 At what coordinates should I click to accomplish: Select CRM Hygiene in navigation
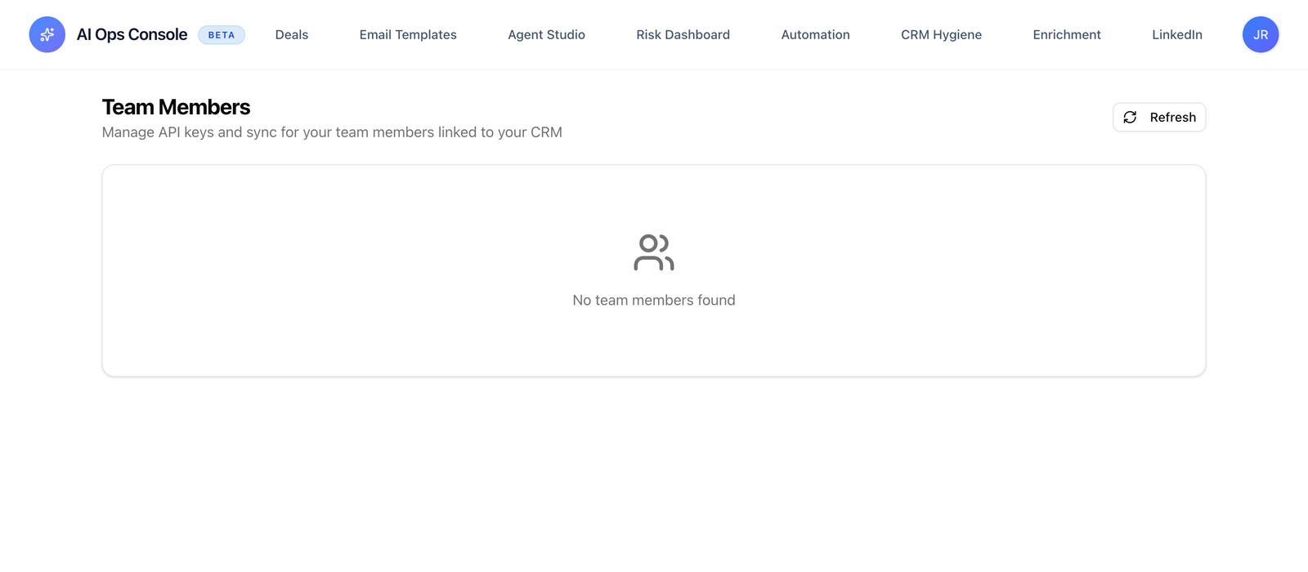tap(941, 34)
